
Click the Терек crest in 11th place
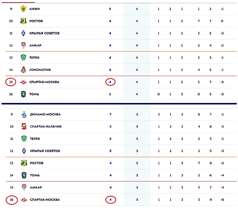click(x=23, y=139)
